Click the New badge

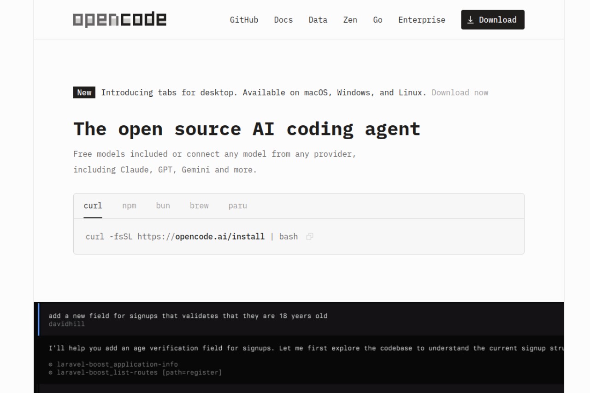pos(84,93)
